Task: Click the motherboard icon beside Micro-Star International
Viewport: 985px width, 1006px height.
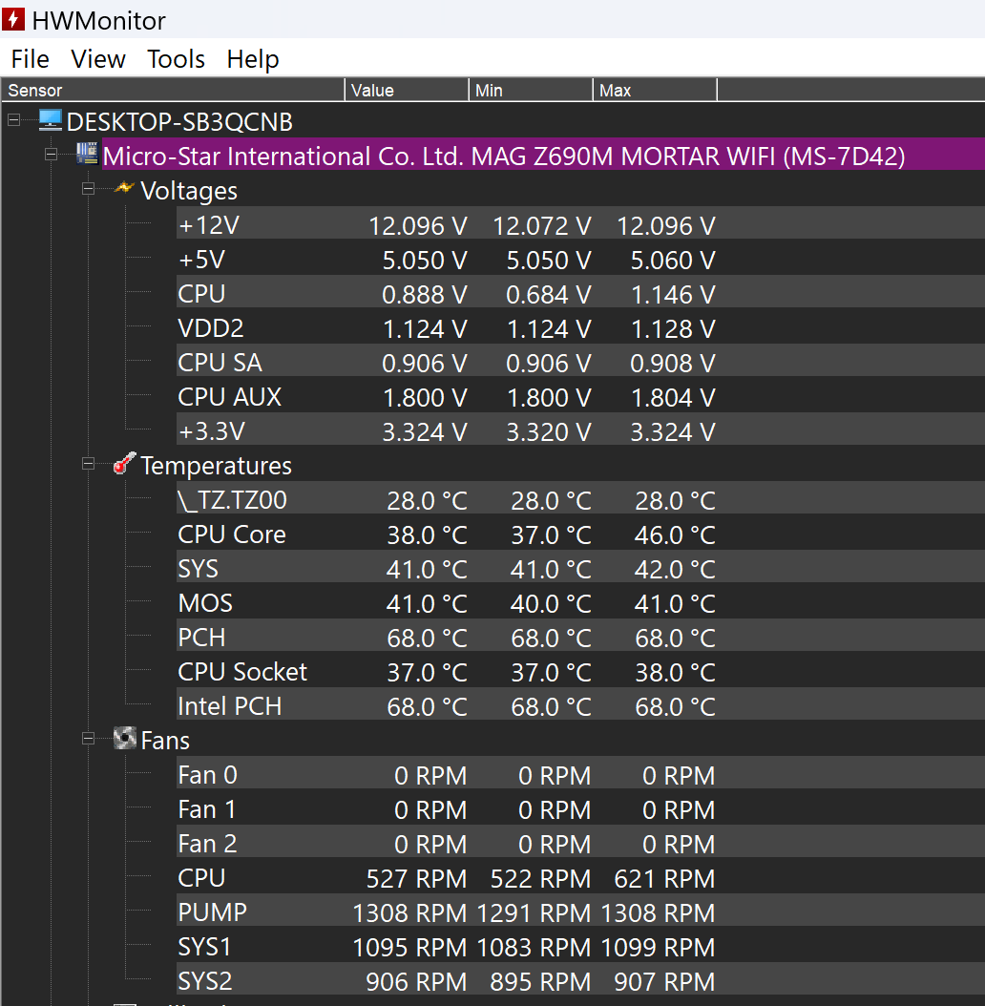Action: 87,154
